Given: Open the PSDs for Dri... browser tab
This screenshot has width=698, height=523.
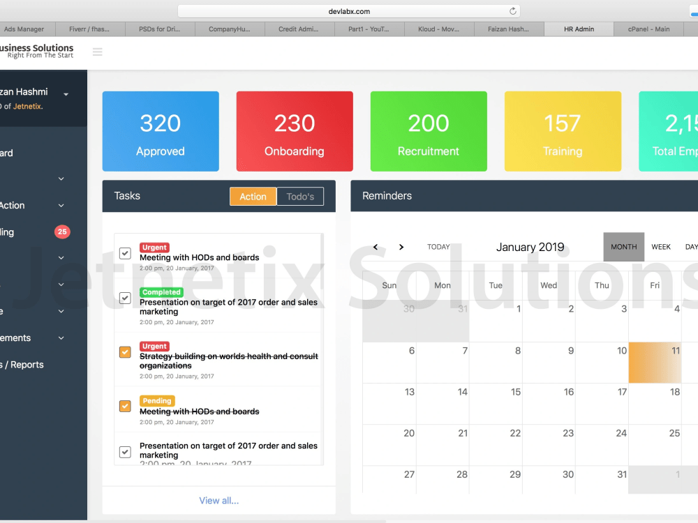Looking at the screenshot, I should [x=159, y=29].
